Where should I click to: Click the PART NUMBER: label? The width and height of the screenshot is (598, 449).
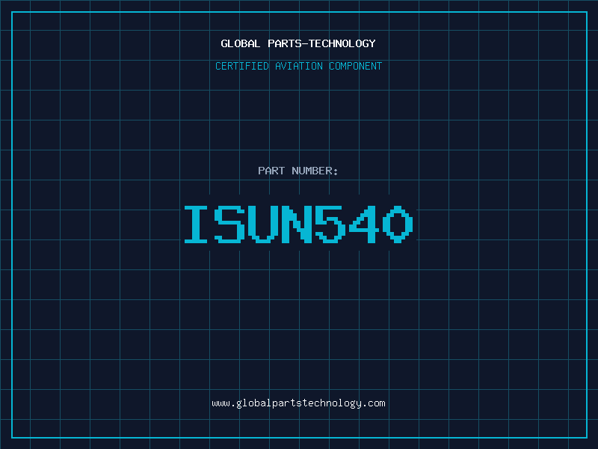tap(298, 171)
